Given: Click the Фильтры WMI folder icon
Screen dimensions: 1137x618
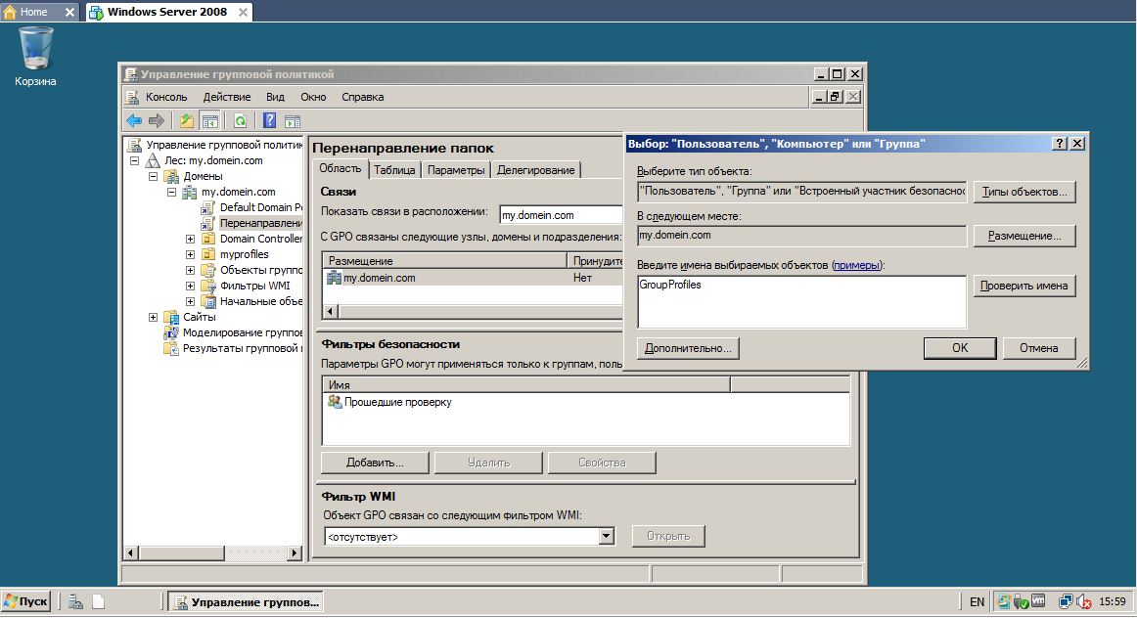Looking at the screenshot, I should [x=208, y=286].
